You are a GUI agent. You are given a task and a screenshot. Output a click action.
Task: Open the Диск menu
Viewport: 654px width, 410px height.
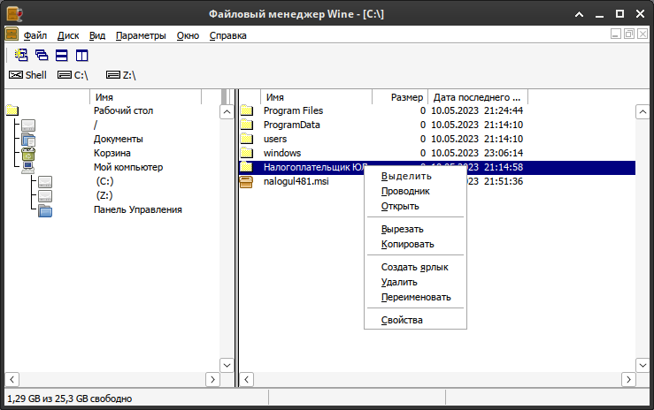point(68,35)
